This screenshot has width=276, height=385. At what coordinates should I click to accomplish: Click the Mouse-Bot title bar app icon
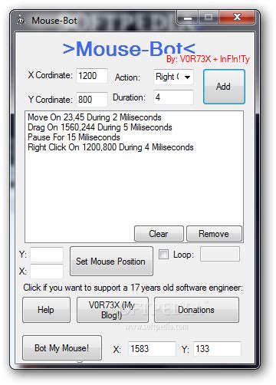point(21,21)
